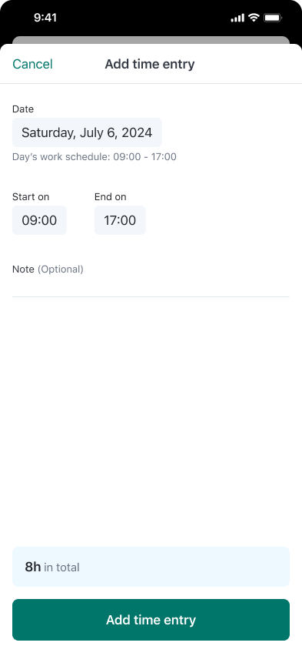Tap the 8h total hours value
Image resolution: width=302 pixels, height=656 pixels.
(33, 567)
